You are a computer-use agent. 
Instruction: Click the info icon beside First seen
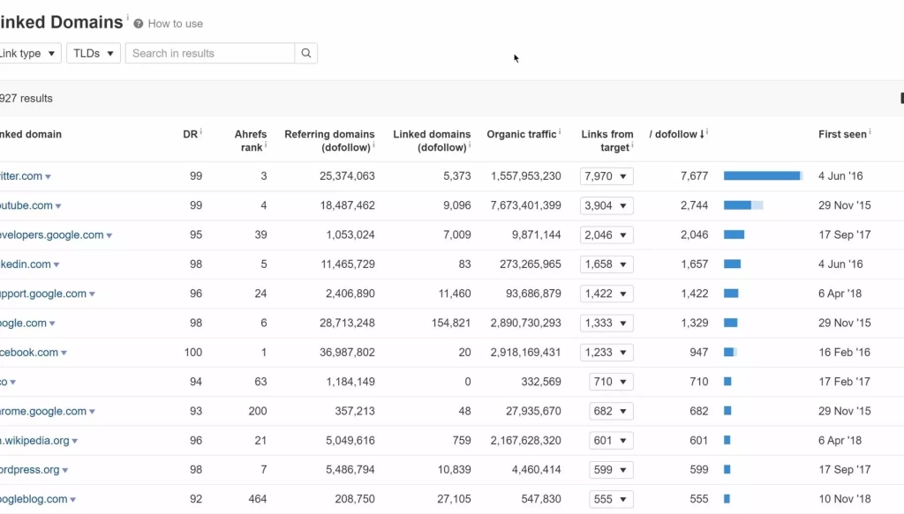(870, 132)
